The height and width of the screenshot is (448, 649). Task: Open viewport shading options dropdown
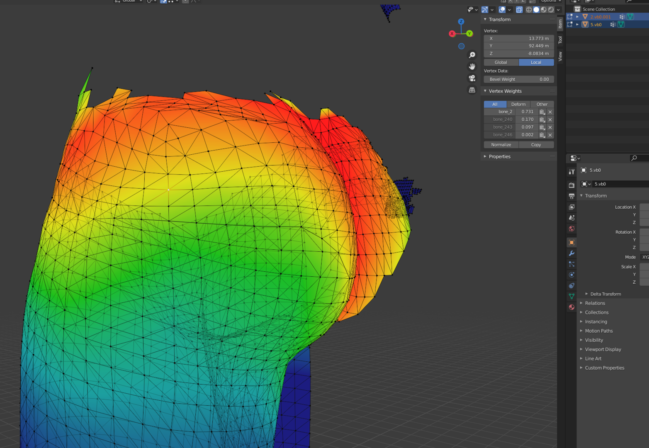point(558,10)
